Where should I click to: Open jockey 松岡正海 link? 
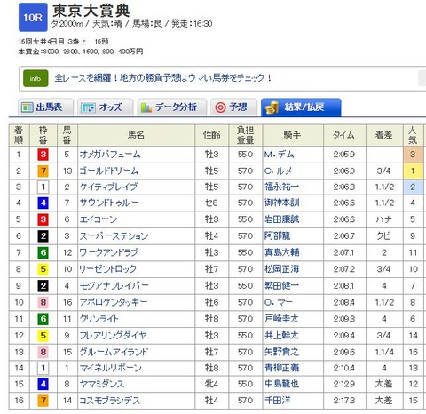point(281,269)
